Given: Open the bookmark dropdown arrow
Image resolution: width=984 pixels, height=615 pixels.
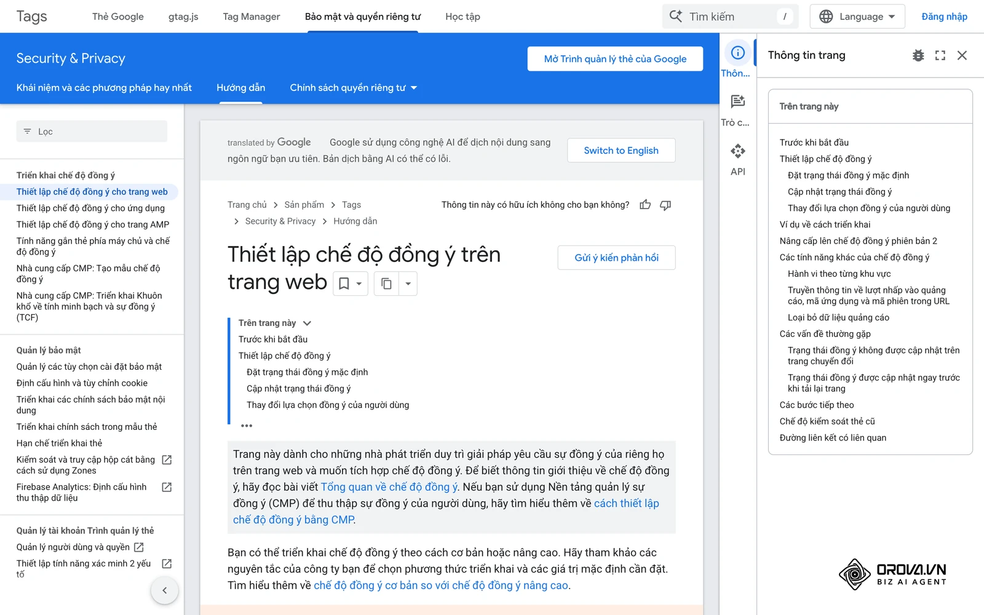Looking at the screenshot, I should (x=359, y=284).
